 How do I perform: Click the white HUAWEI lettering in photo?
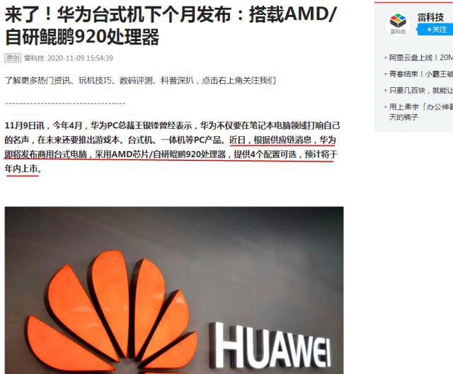pos(270,345)
